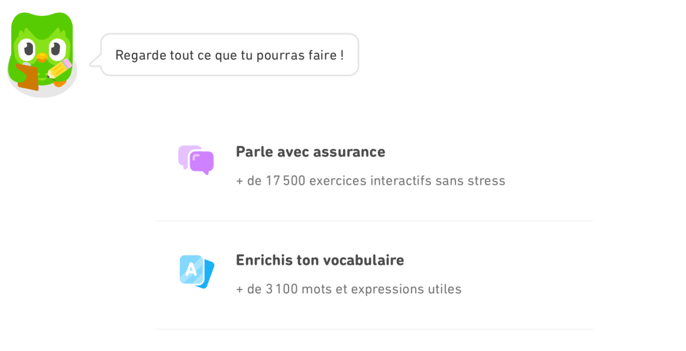The image size is (686, 351).
Task: Click the blue flashcards icon
Action: tap(196, 271)
